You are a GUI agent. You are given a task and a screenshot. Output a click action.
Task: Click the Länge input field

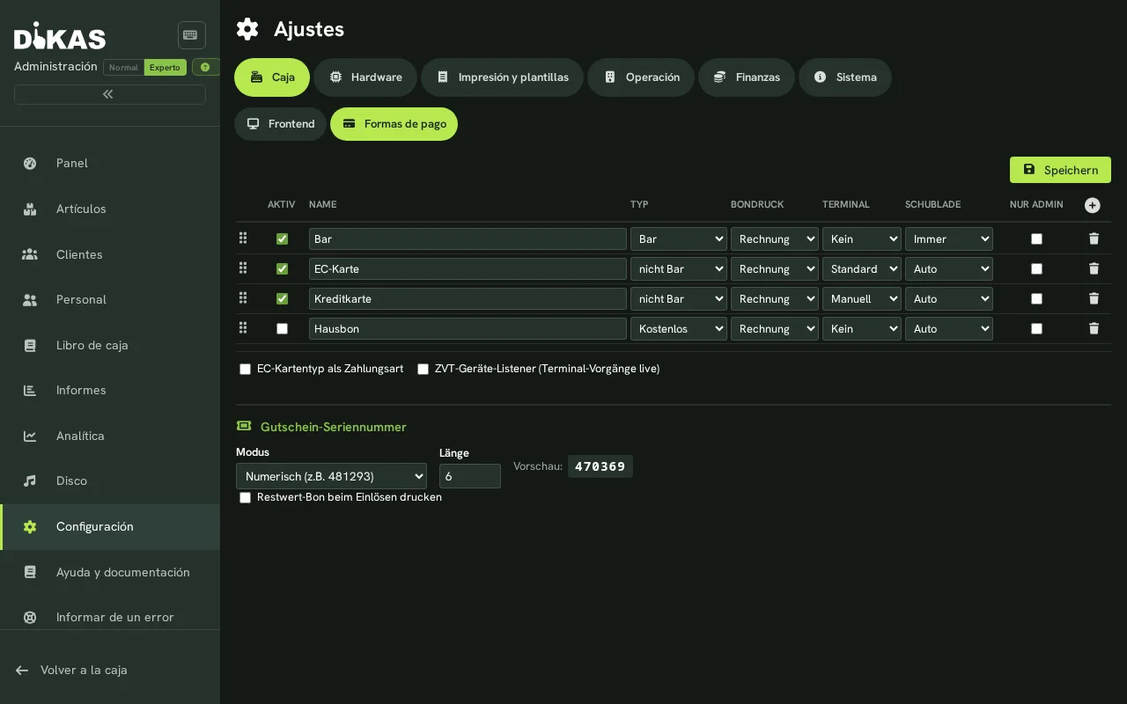click(x=470, y=476)
